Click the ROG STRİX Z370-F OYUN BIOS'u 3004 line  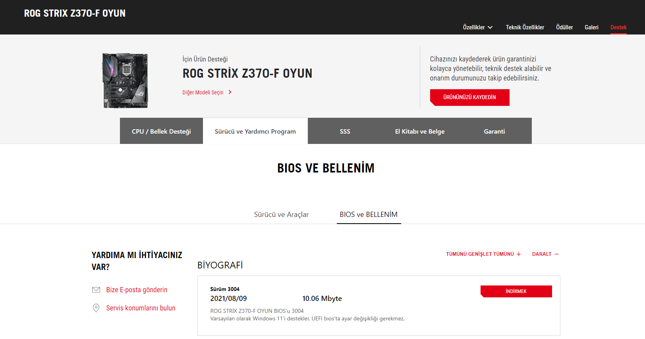point(257,311)
